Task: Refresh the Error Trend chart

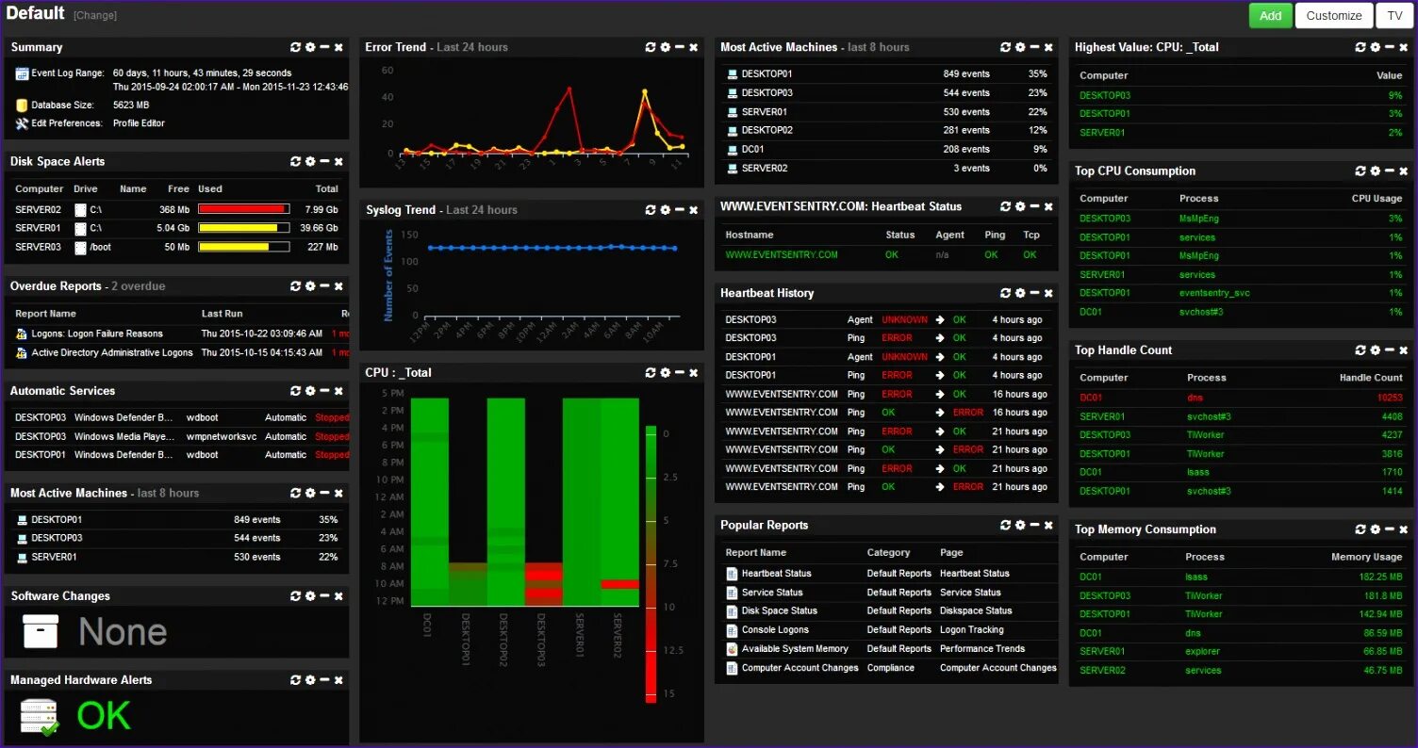Action: [651, 47]
